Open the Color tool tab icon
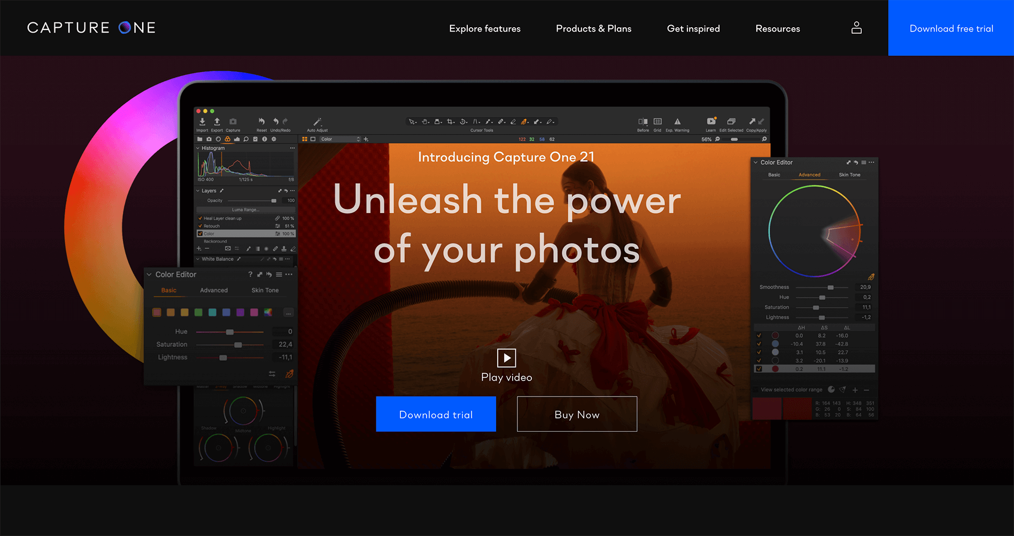The width and height of the screenshot is (1014, 536). (227, 139)
